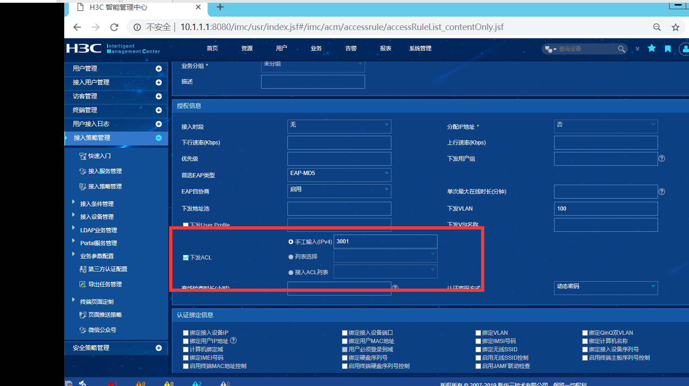Click the yellow minor alarm icon
The image size is (689, 386).
(x=167, y=383)
